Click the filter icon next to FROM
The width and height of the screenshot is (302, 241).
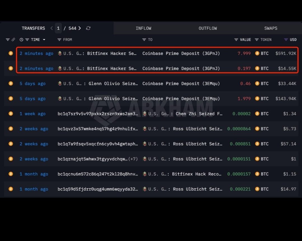pos(59,40)
